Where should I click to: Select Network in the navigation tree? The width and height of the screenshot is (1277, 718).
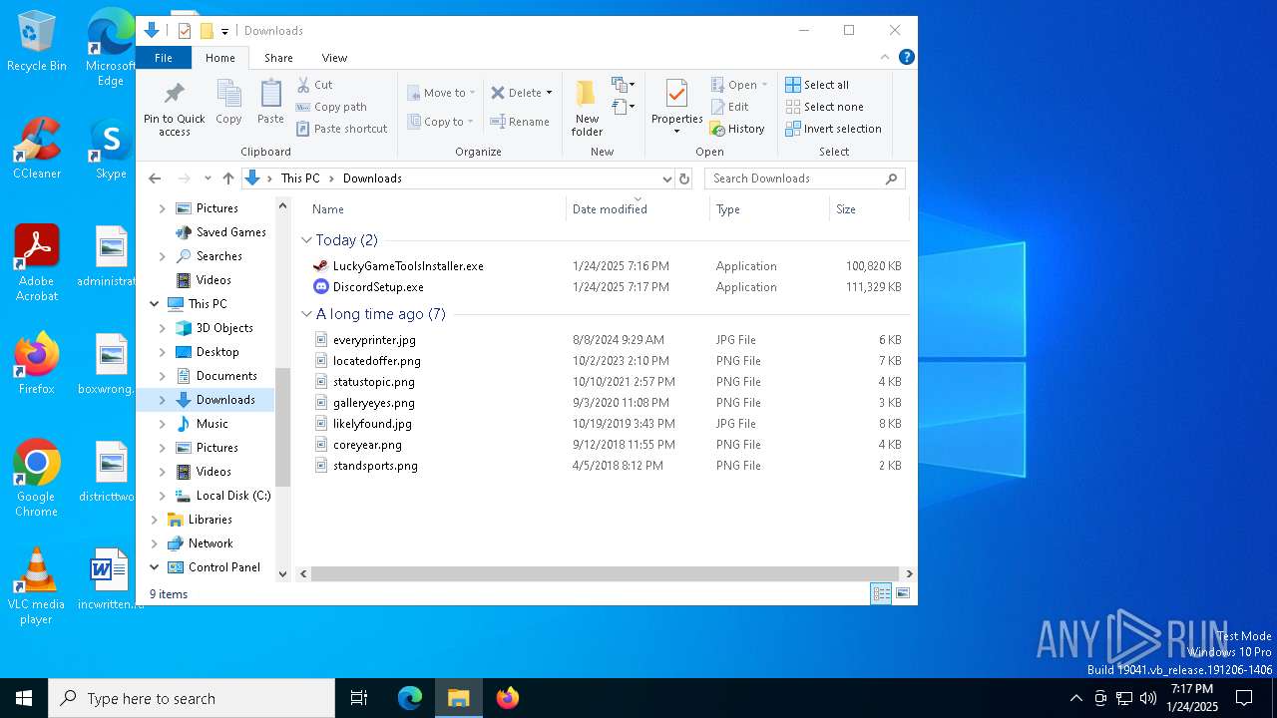pos(211,543)
